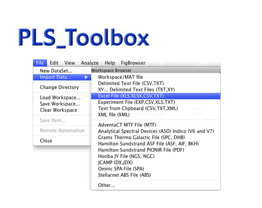Open the Help menu
Viewport: 262px width, 208px height.
pos(110,63)
